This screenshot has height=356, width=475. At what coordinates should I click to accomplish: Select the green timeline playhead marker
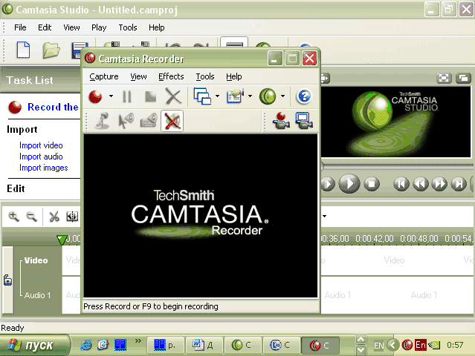point(62,240)
